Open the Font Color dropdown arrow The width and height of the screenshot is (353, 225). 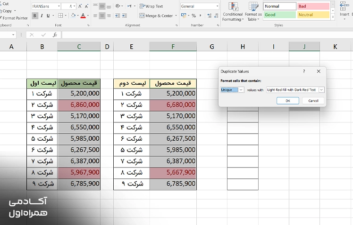88,16
